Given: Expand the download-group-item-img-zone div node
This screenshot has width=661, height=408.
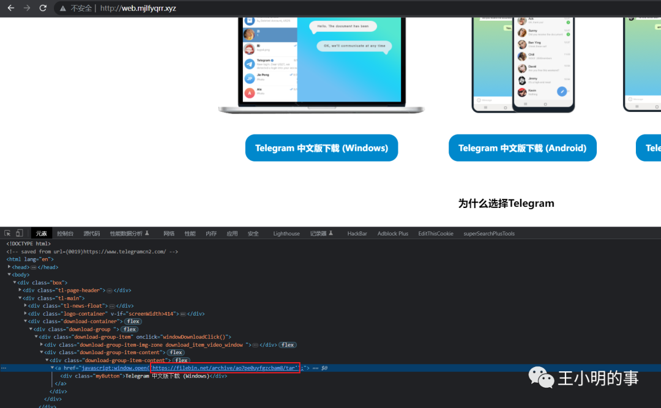Looking at the screenshot, I should pyautogui.click(x=42, y=345).
